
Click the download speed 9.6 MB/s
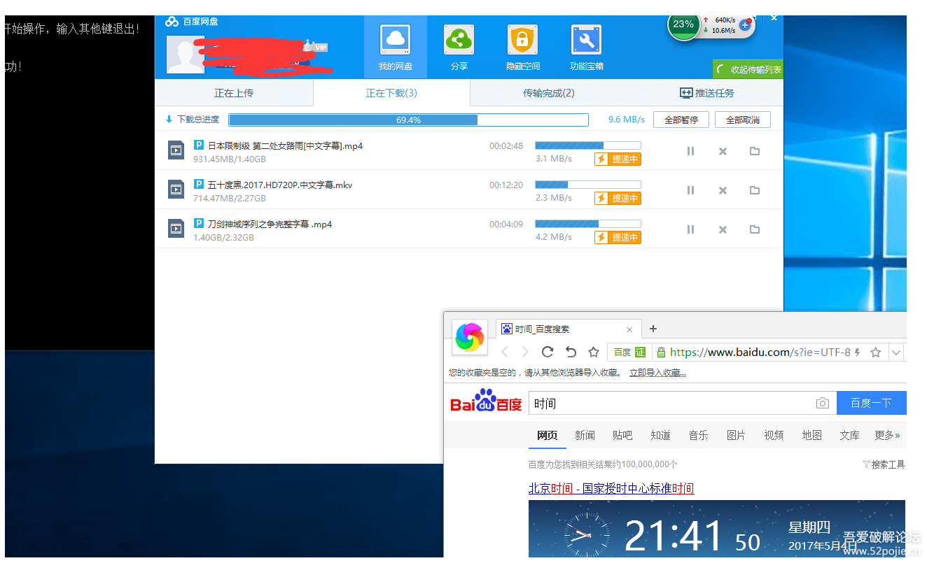(x=627, y=120)
